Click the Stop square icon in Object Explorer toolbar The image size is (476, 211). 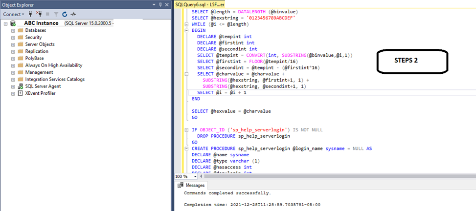[47, 14]
